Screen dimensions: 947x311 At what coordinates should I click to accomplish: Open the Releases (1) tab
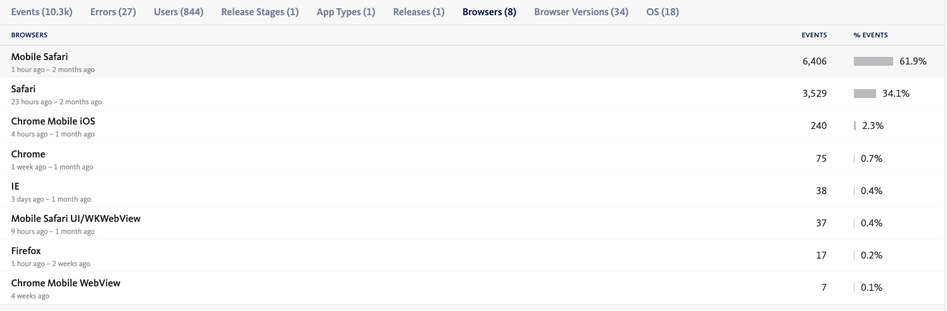[x=419, y=12]
